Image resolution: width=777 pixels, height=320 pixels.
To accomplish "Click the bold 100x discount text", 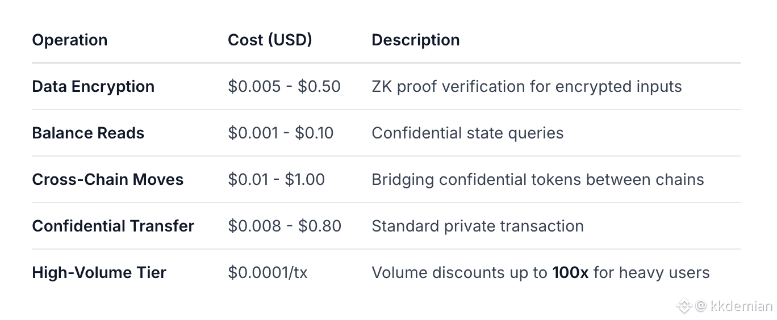I will coord(570,273).
